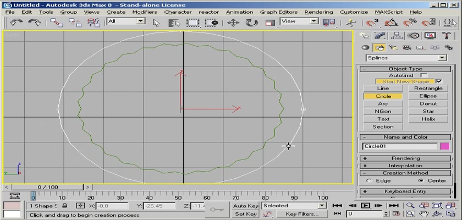Screen dimensions: 462x220
Task: Switch to the Geometry sphere category
Action: point(365,48)
